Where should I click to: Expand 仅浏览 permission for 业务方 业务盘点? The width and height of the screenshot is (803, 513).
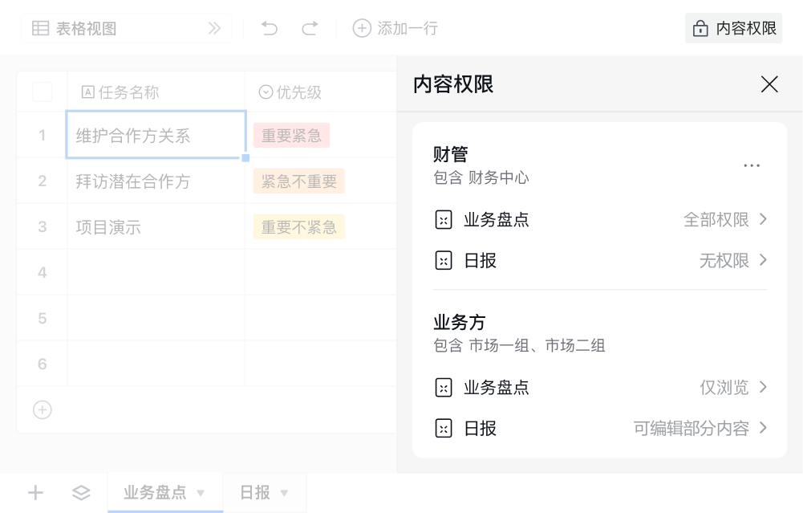click(x=733, y=388)
